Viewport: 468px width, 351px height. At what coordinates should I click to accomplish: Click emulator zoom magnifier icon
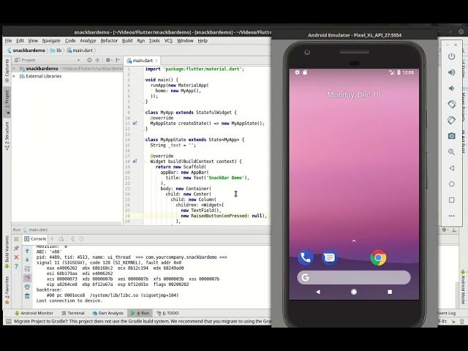(x=452, y=152)
